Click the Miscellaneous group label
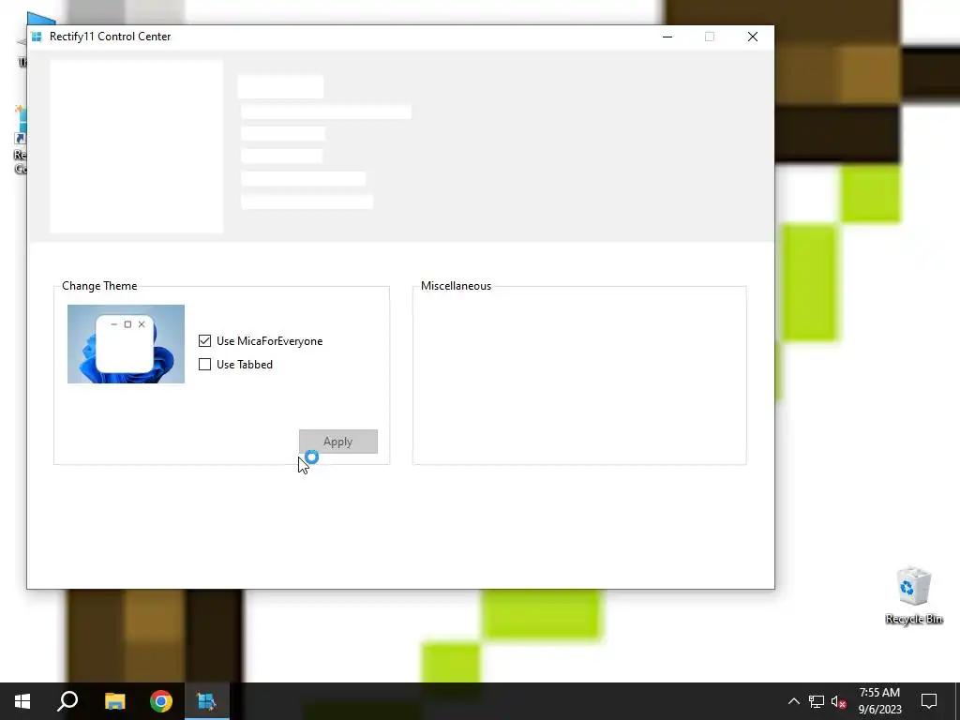 (457, 286)
